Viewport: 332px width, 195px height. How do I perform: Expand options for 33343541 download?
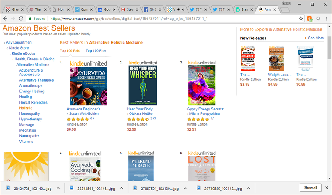122,188
